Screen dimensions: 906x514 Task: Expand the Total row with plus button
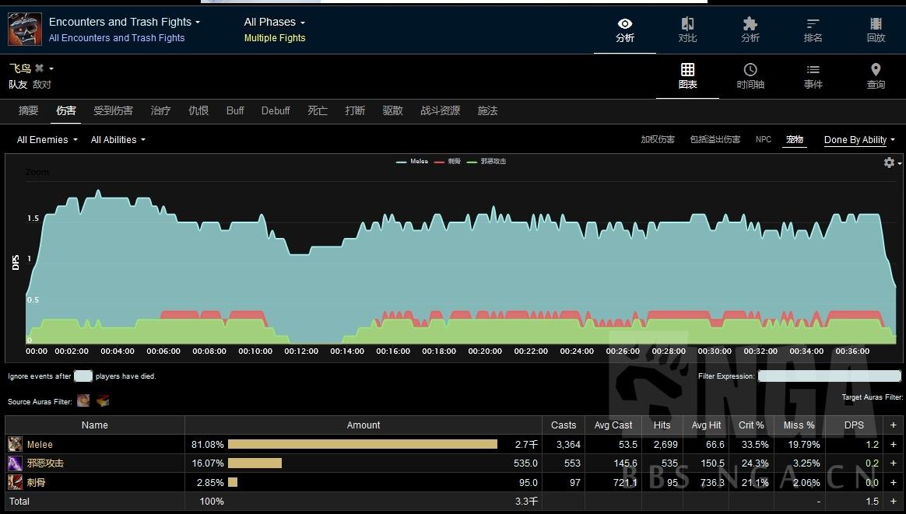coord(894,502)
